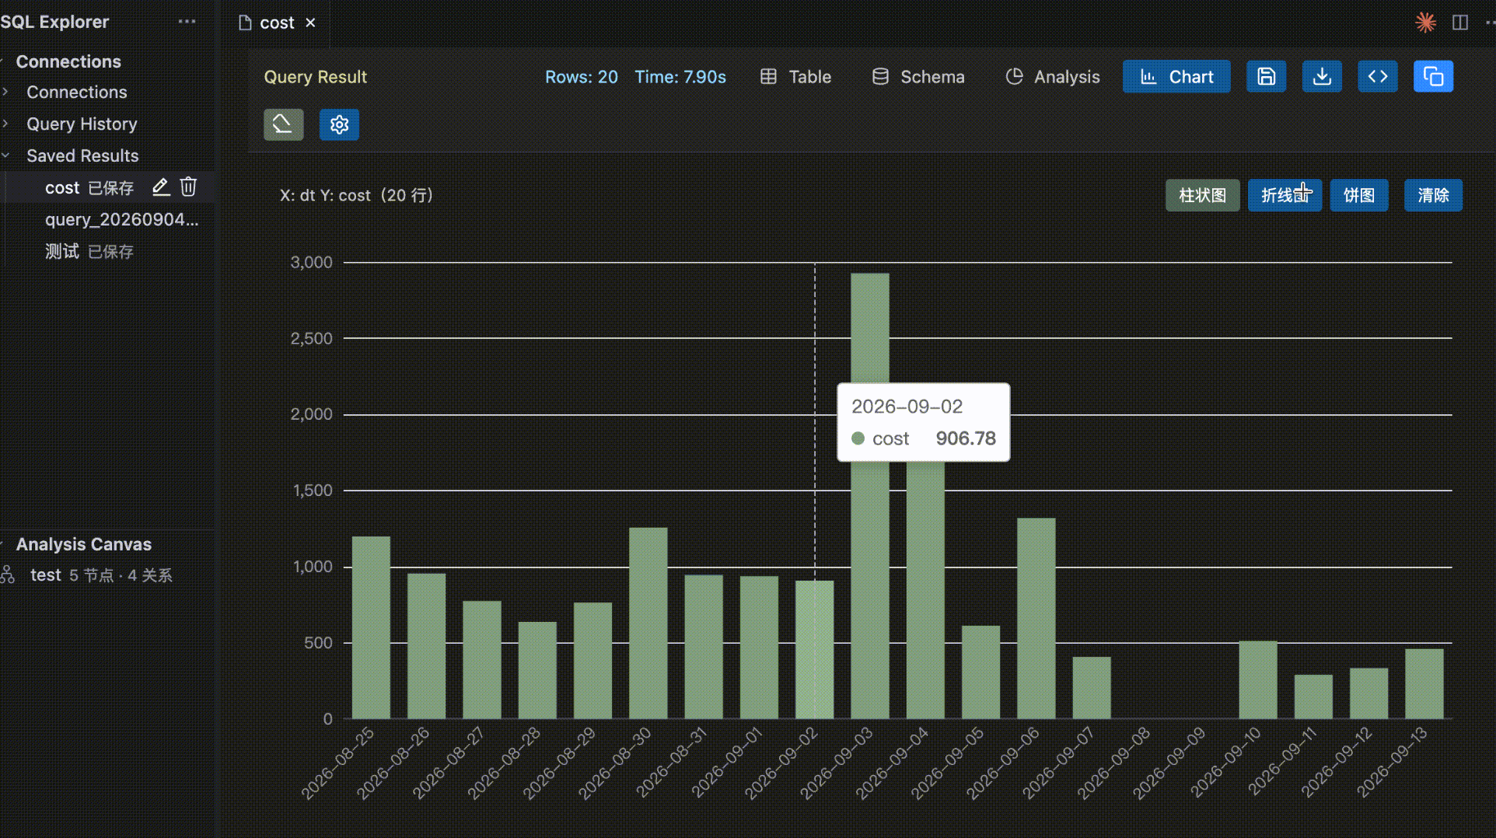
Task: Open the saved result 测试
Action: click(89, 251)
